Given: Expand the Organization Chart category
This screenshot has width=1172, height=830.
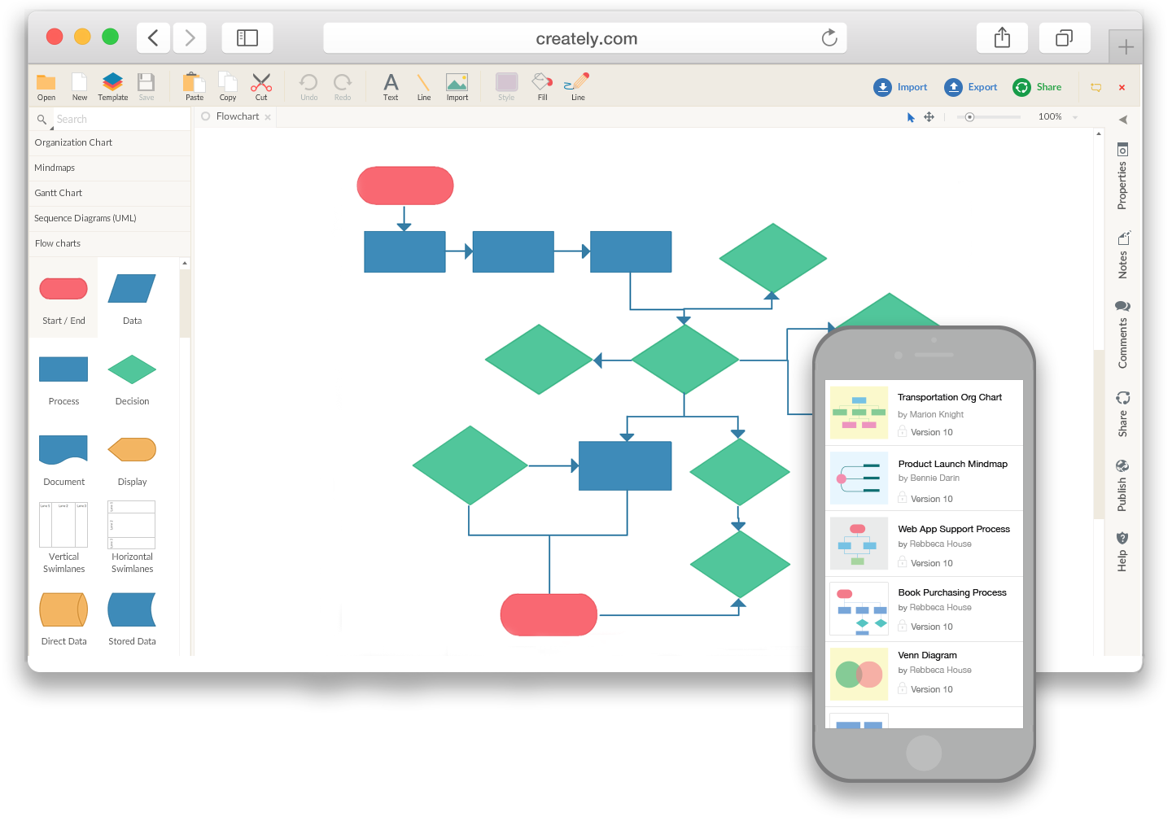Looking at the screenshot, I should click(x=73, y=143).
